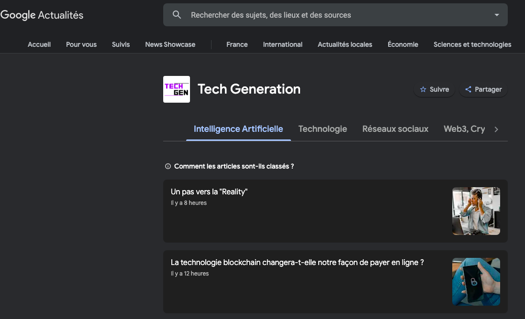Select the France news category

237,44
